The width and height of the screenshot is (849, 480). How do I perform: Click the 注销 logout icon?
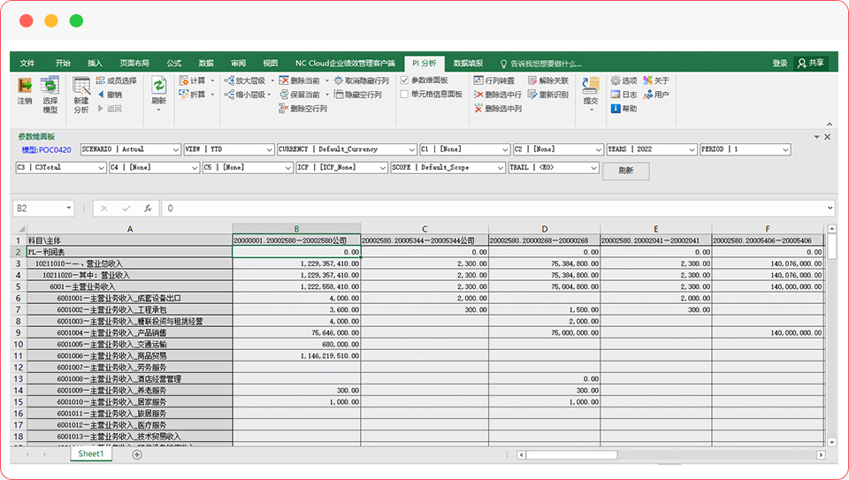[x=25, y=86]
